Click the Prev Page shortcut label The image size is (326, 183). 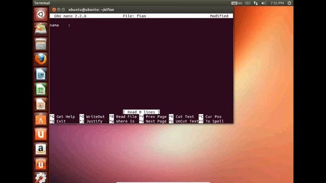click(156, 116)
